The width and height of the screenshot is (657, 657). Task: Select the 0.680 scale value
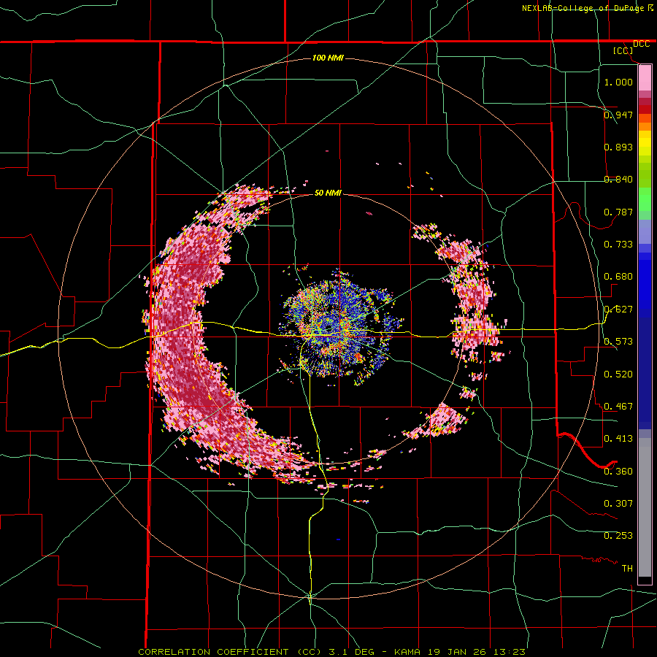pyautogui.click(x=618, y=277)
